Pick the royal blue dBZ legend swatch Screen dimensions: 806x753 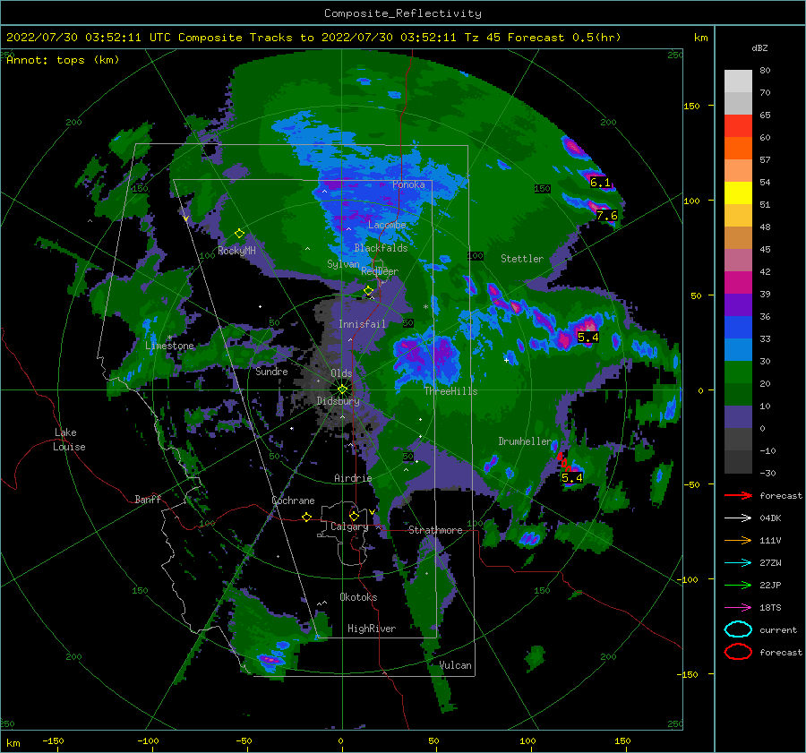click(x=738, y=327)
